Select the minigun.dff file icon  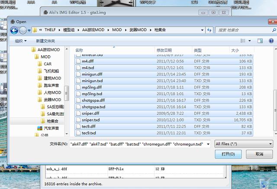click(78, 74)
